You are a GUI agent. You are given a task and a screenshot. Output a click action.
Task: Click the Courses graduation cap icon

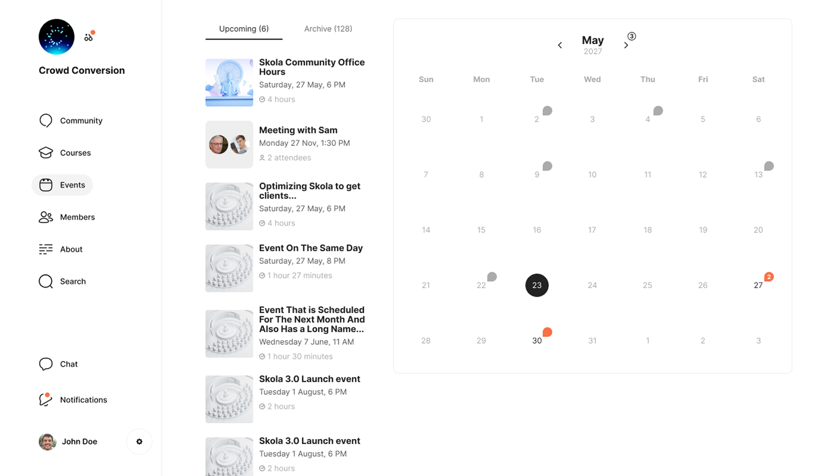pyautogui.click(x=46, y=153)
